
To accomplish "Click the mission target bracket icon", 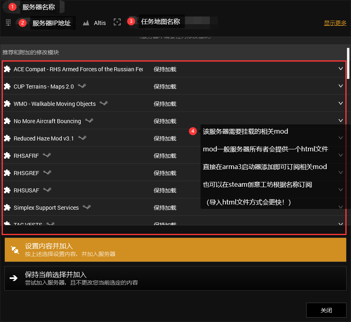I will click(117, 22).
